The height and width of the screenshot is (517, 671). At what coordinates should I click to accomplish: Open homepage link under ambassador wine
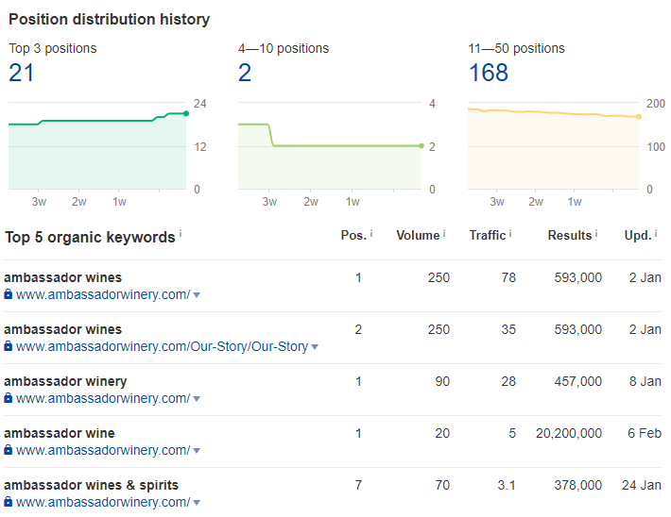[x=103, y=450]
